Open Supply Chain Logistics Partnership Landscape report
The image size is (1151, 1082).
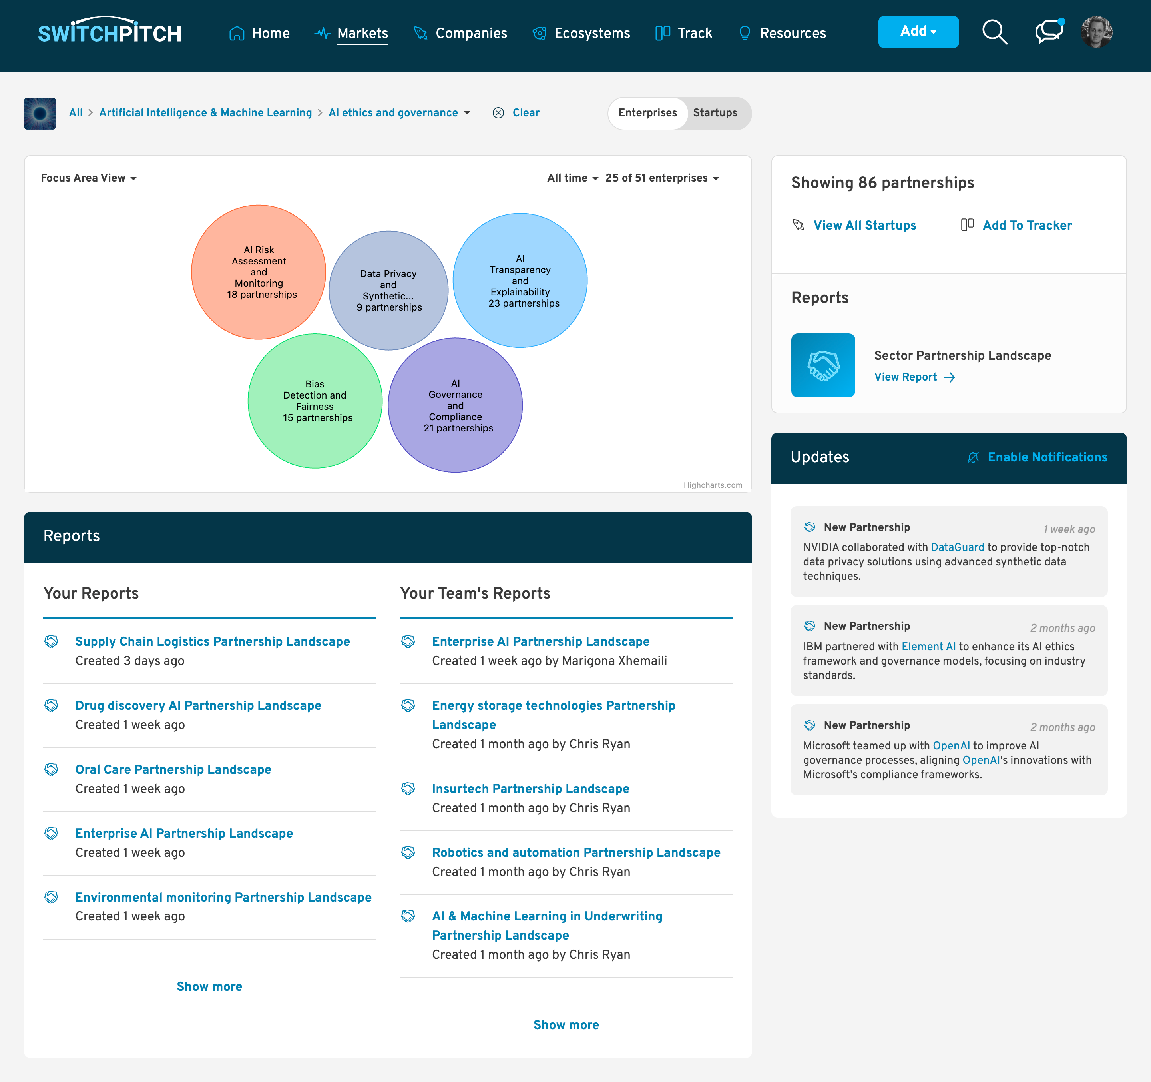click(213, 641)
